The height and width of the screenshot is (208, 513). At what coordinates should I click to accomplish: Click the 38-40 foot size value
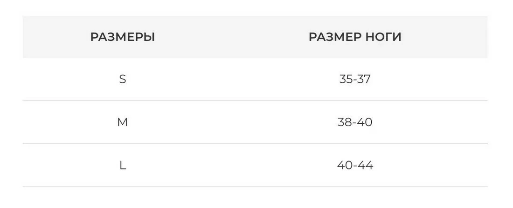click(x=355, y=122)
